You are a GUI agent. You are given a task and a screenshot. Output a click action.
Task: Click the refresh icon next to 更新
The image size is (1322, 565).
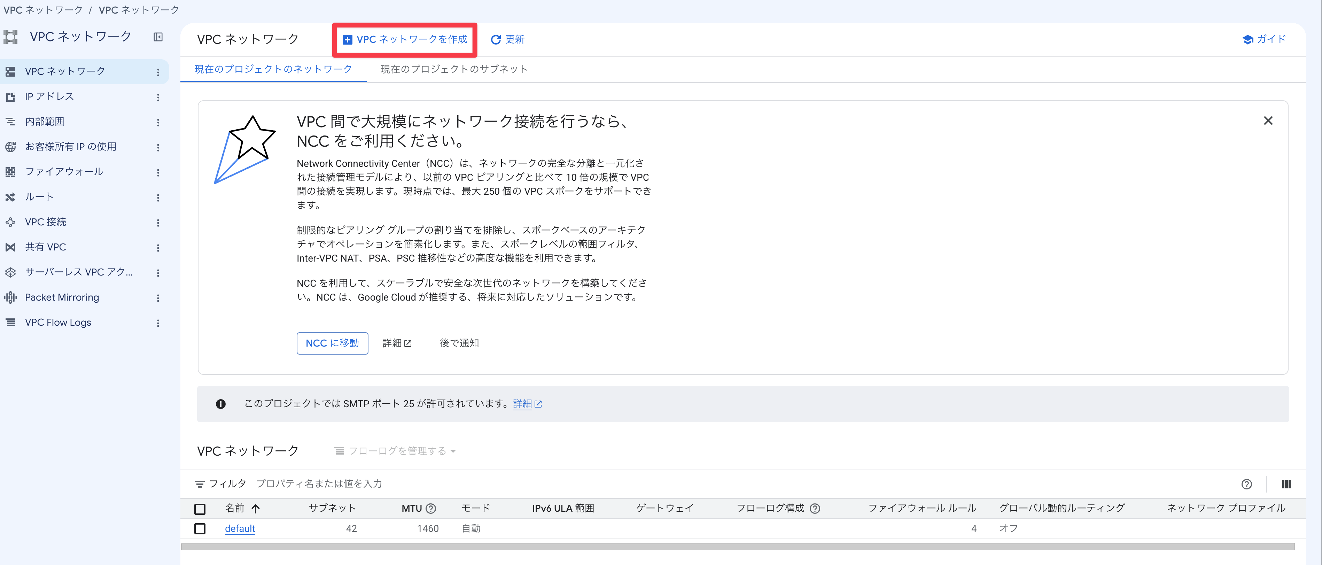pyautogui.click(x=496, y=40)
